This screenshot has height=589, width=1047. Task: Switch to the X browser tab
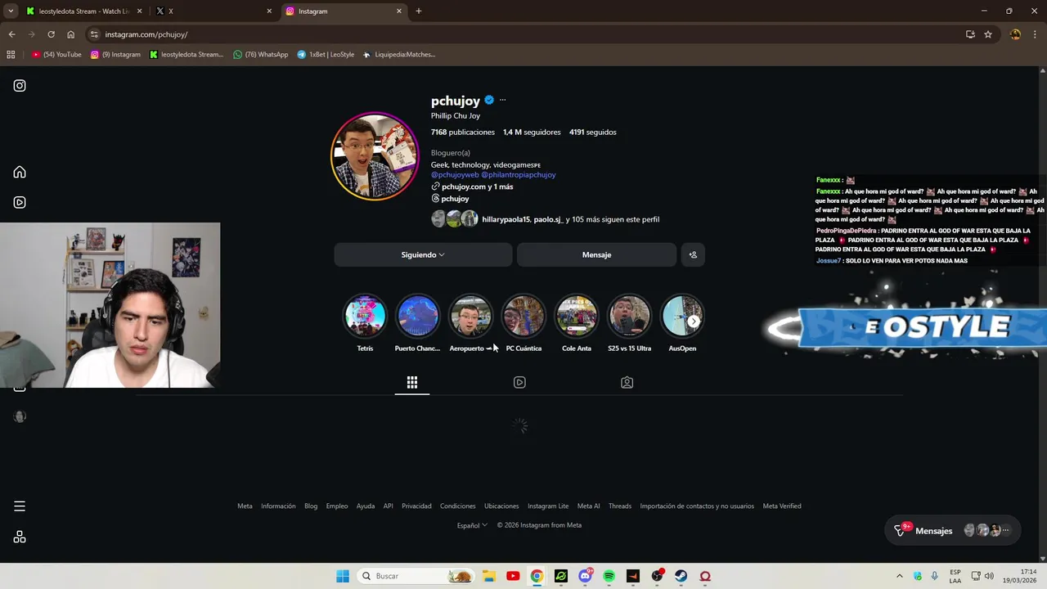pyautogui.click(x=213, y=11)
